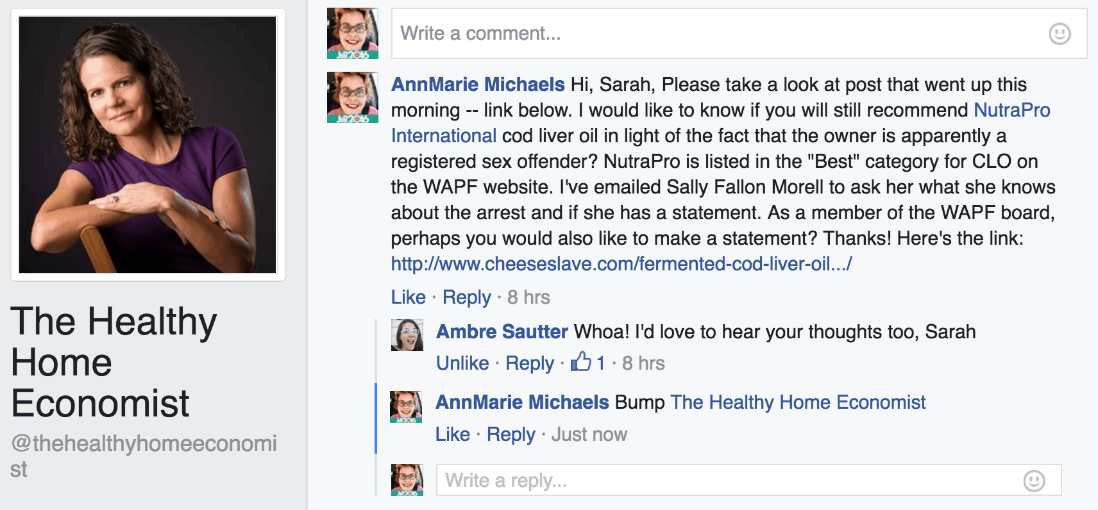Click Just now timestamp
This screenshot has width=1098, height=510.
tap(589, 434)
